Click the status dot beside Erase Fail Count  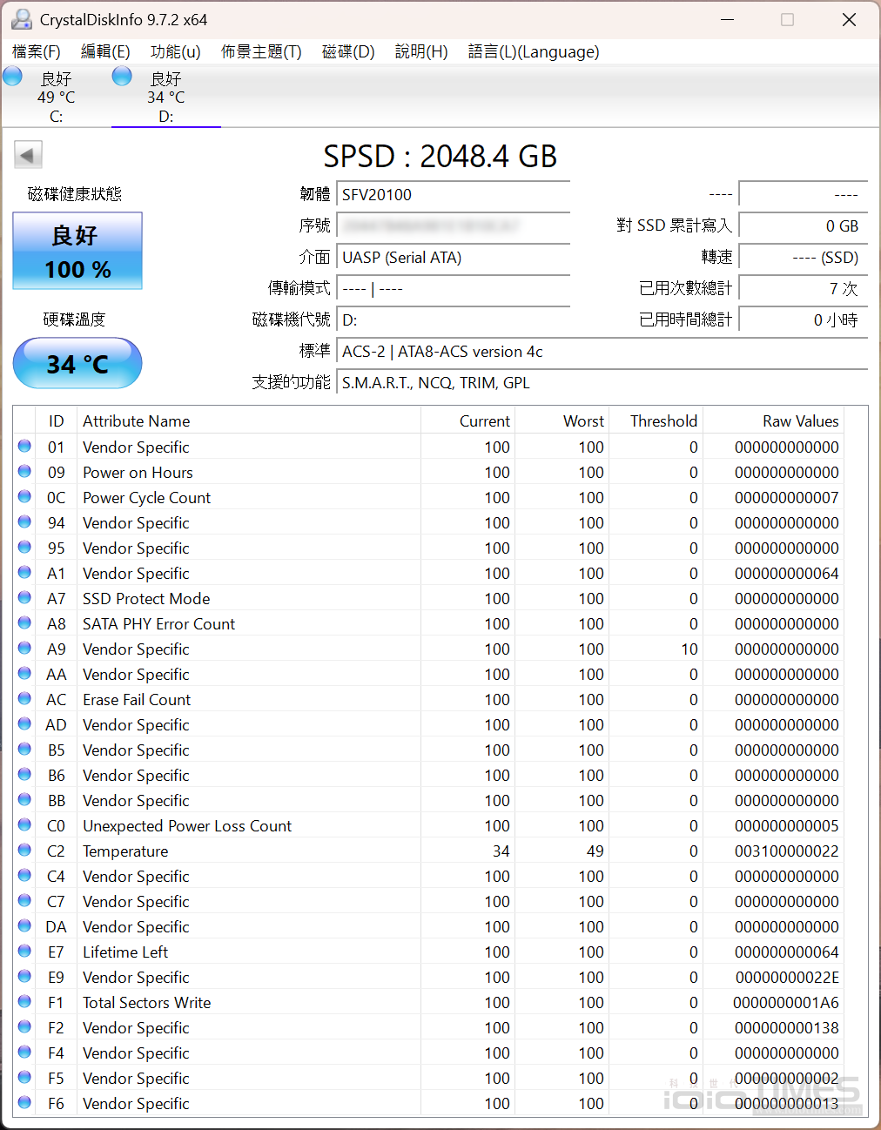(x=24, y=698)
